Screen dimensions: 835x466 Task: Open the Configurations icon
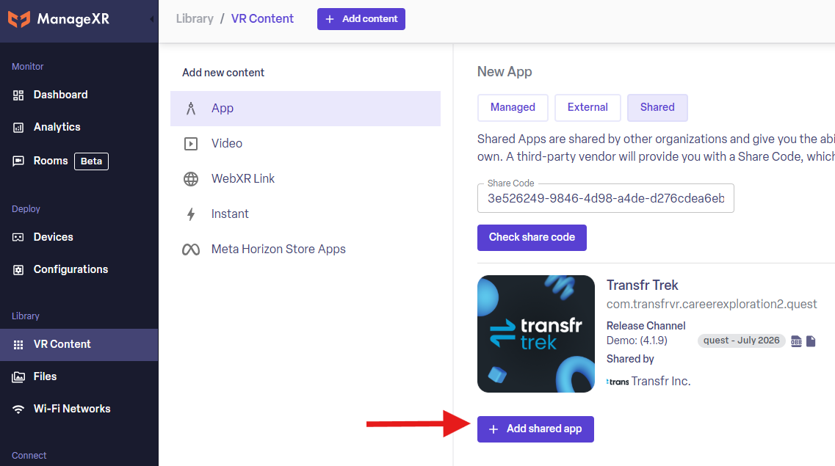18,270
